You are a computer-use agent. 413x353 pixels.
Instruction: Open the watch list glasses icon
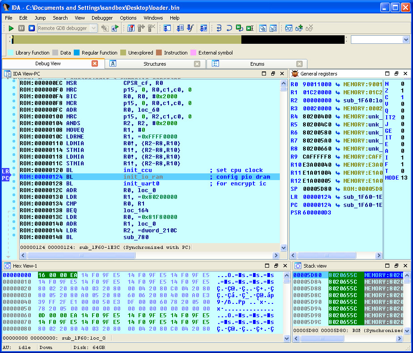click(x=289, y=28)
